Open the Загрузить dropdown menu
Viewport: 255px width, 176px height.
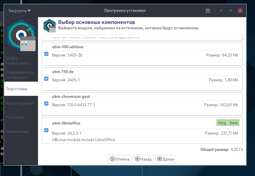(x=20, y=11)
